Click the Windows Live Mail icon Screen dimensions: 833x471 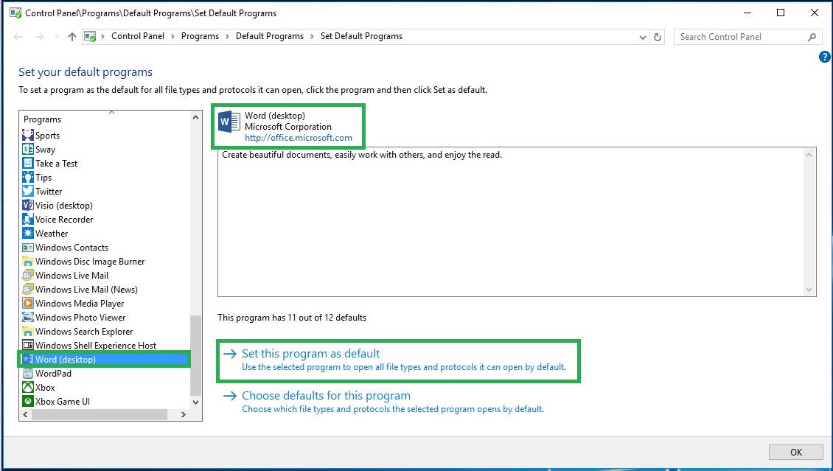point(27,275)
